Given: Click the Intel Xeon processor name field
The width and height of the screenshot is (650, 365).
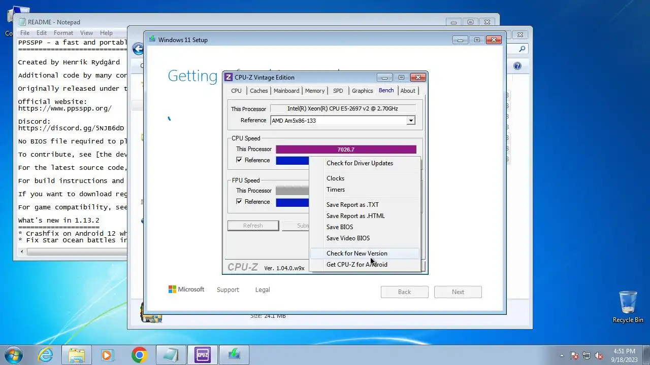Looking at the screenshot, I should (x=343, y=108).
